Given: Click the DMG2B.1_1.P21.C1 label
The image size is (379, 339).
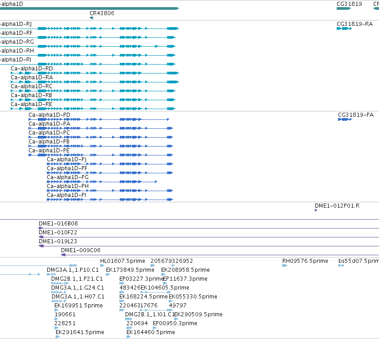Looking at the screenshot, I should click(x=77, y=279).
